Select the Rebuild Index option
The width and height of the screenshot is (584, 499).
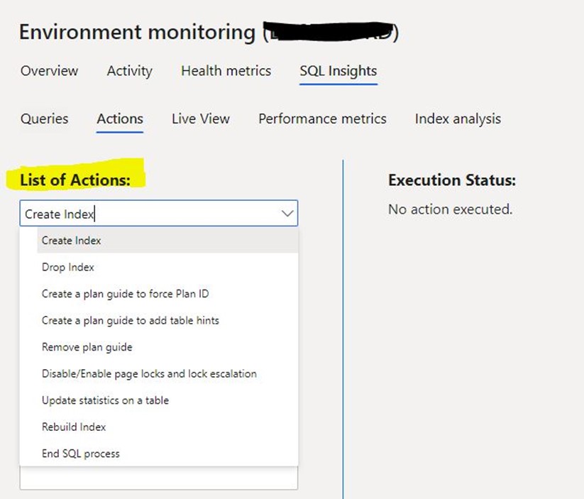(x=73, y=427)
